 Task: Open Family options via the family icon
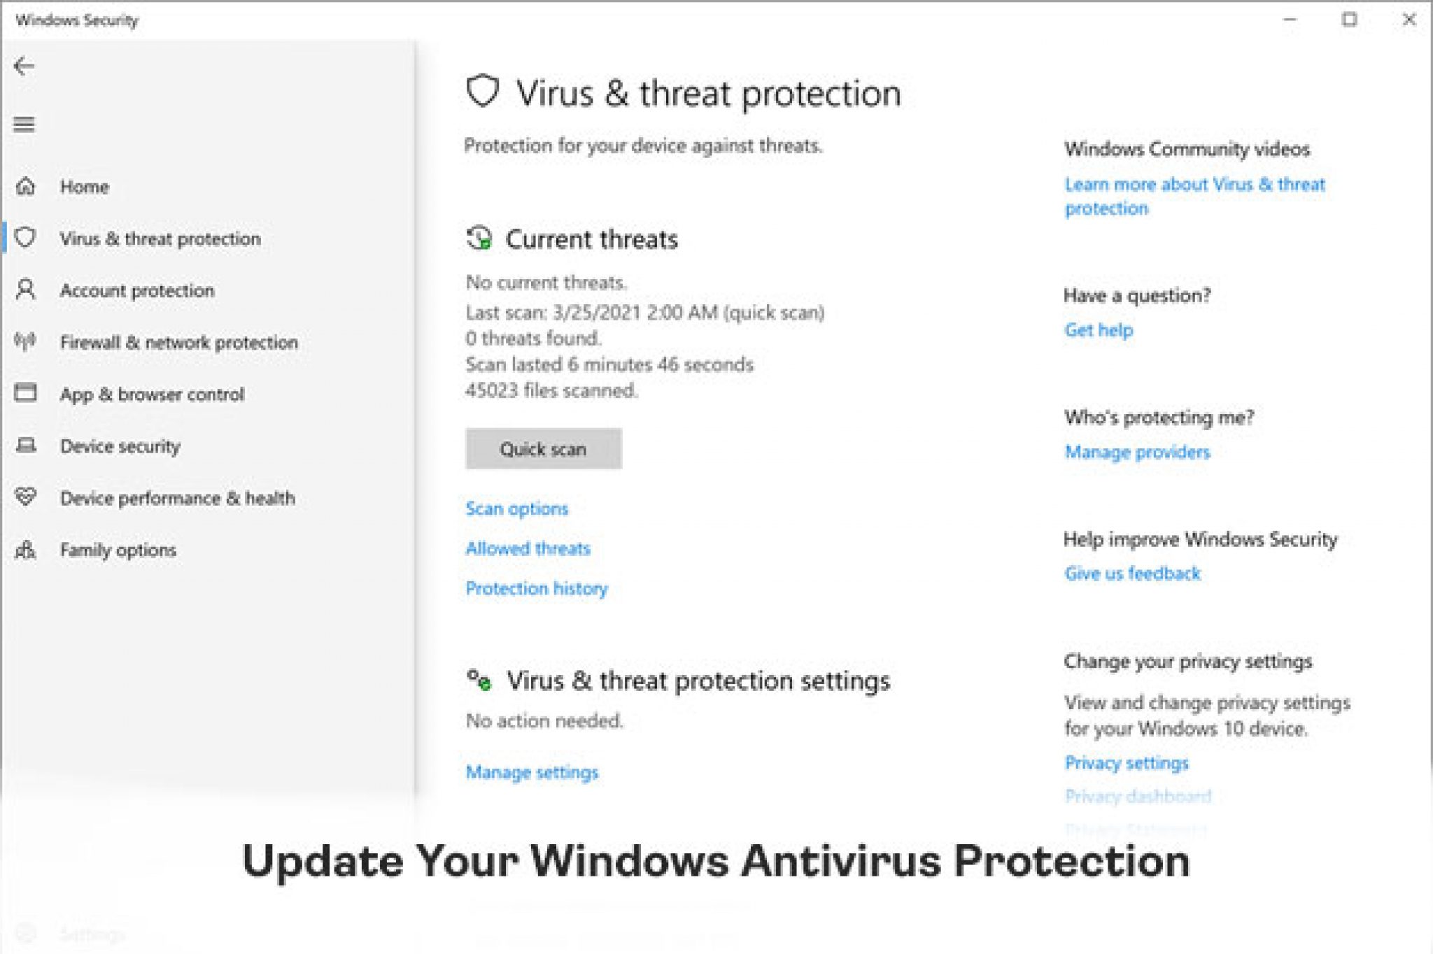pos(26,550)
